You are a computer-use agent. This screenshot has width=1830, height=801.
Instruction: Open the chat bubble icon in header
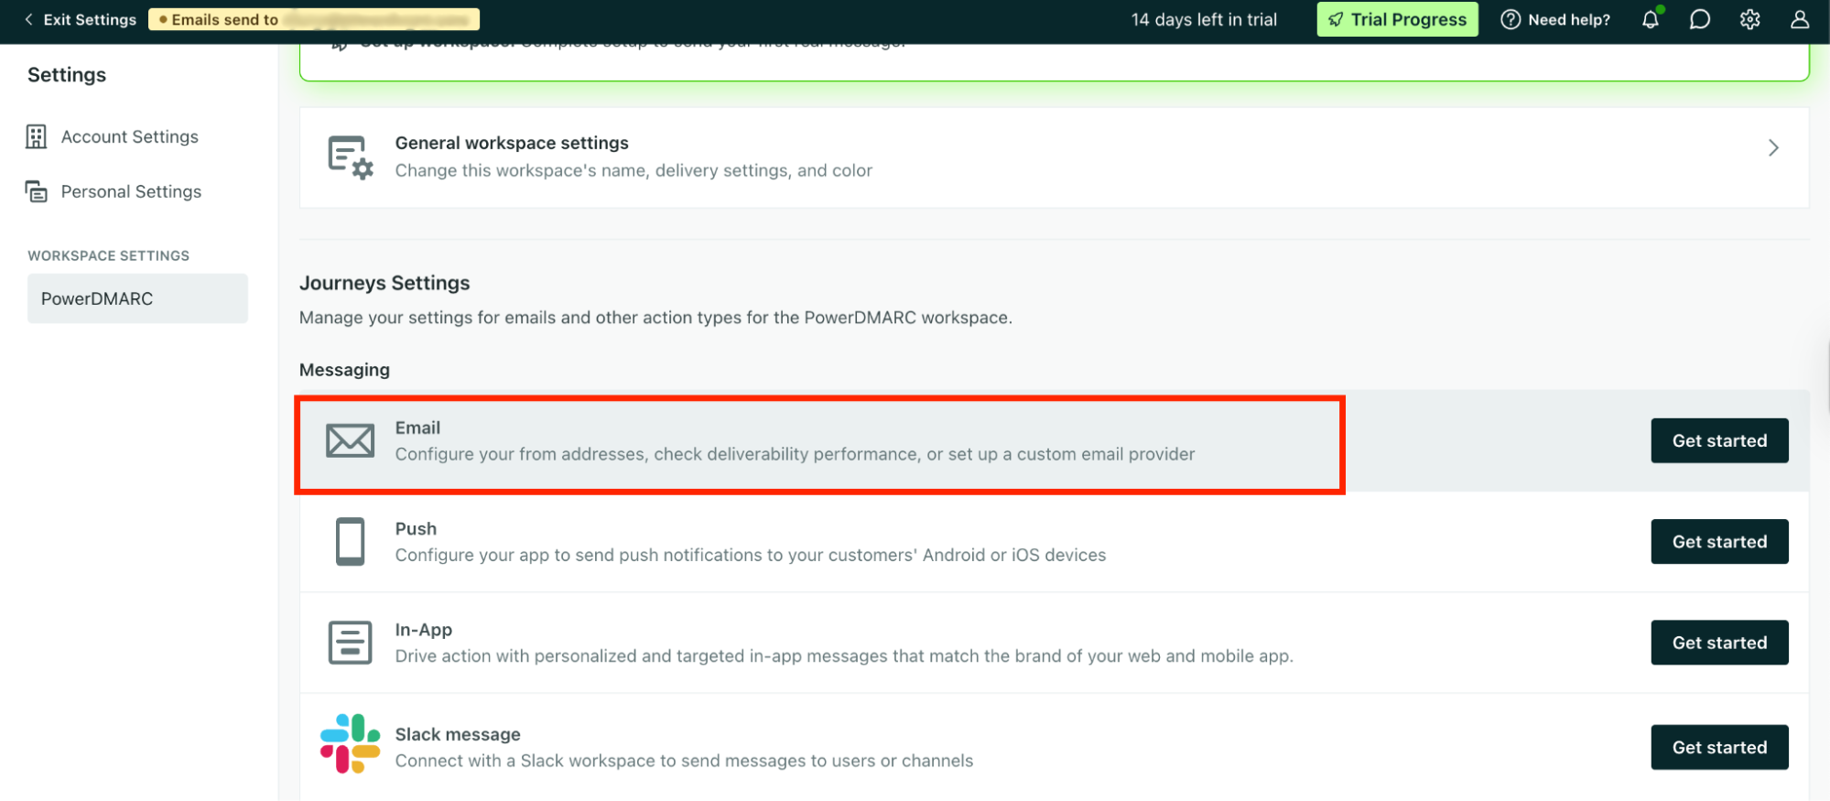coord(1699,19)
